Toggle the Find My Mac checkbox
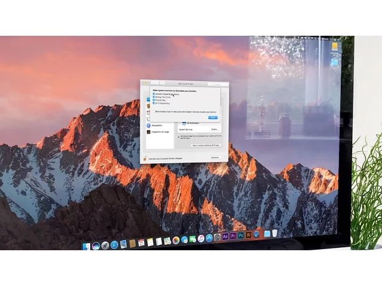 tap(153, 100)
